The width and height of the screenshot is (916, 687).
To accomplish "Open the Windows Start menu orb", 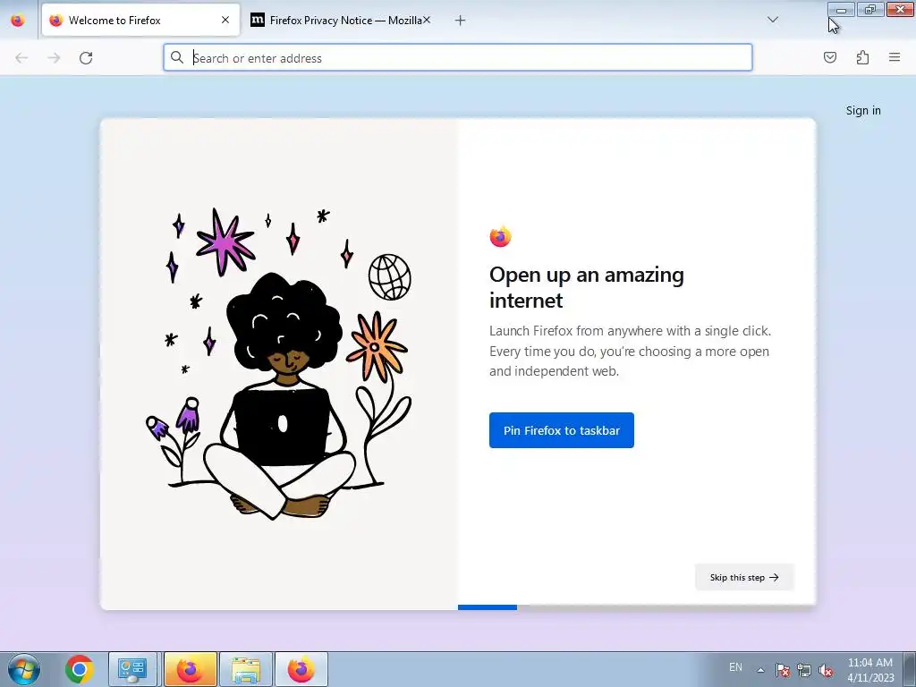I will [x=24, y=669].
